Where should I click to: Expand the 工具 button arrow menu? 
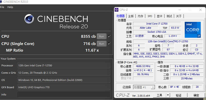(x=168, y=95)
